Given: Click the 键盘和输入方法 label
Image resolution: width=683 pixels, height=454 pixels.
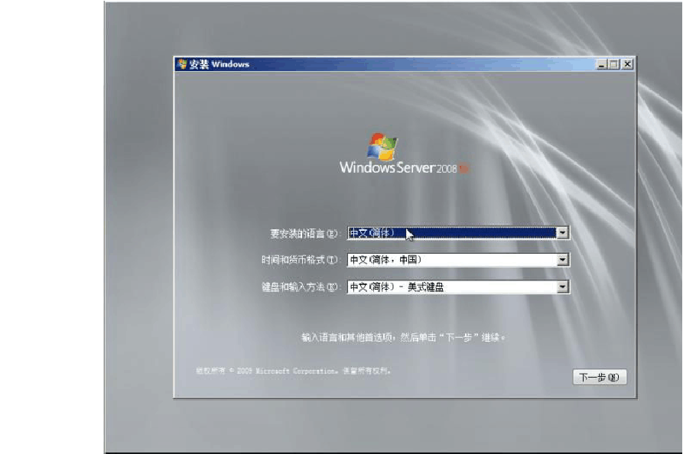Looking at the screenshot, I should tap(300, 287).
